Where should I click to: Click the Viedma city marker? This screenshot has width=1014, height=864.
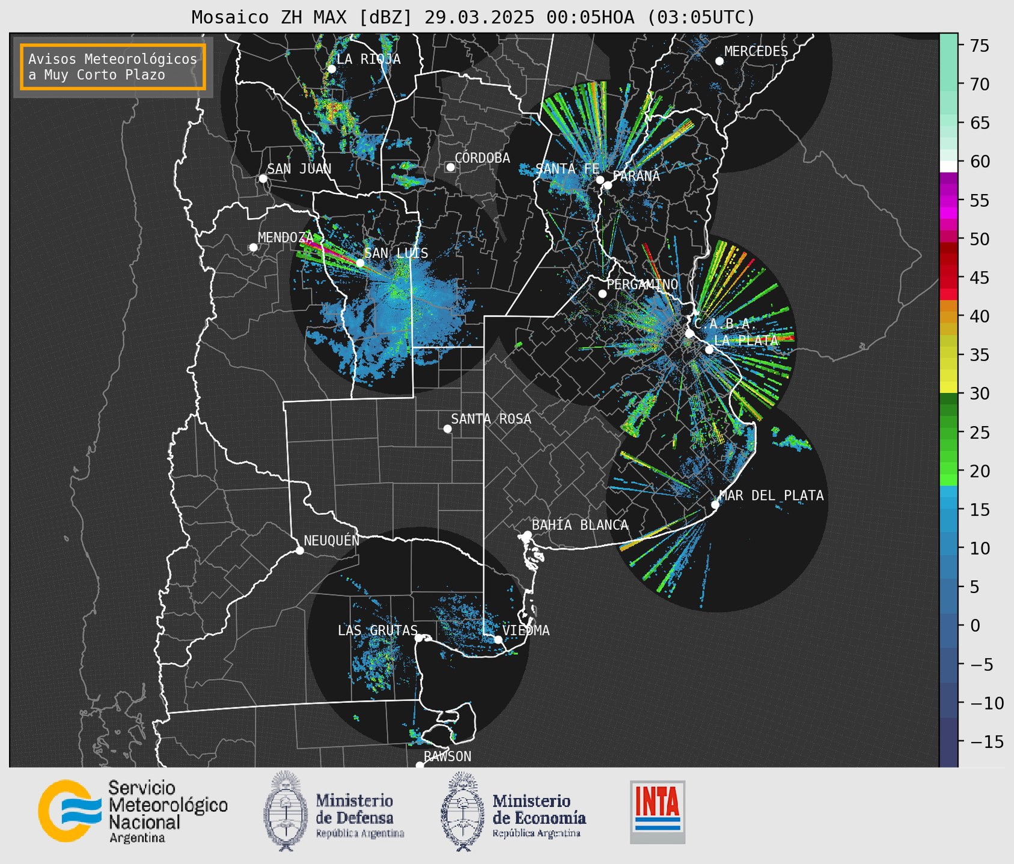pos(498,639)
